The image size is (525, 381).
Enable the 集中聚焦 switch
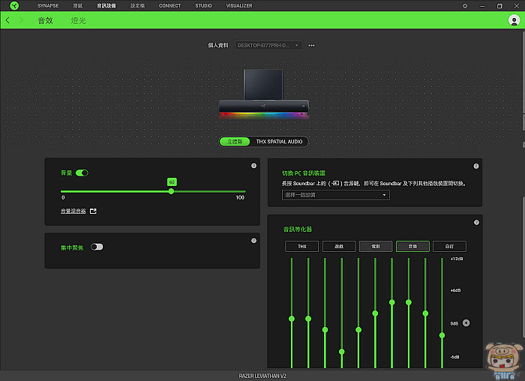point(97,247)
